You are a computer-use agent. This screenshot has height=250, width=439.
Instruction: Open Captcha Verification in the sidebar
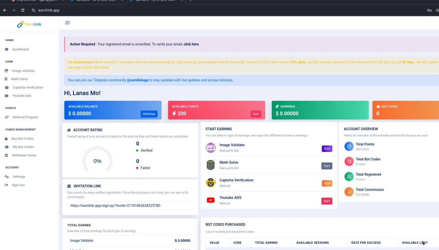point(28,87)
